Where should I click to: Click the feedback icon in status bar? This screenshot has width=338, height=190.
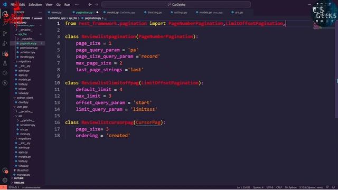327,187
